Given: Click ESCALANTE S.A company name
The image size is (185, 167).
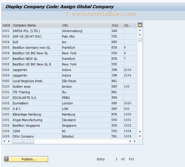Looking at the screenshot, I should click(x=37, y=98).
